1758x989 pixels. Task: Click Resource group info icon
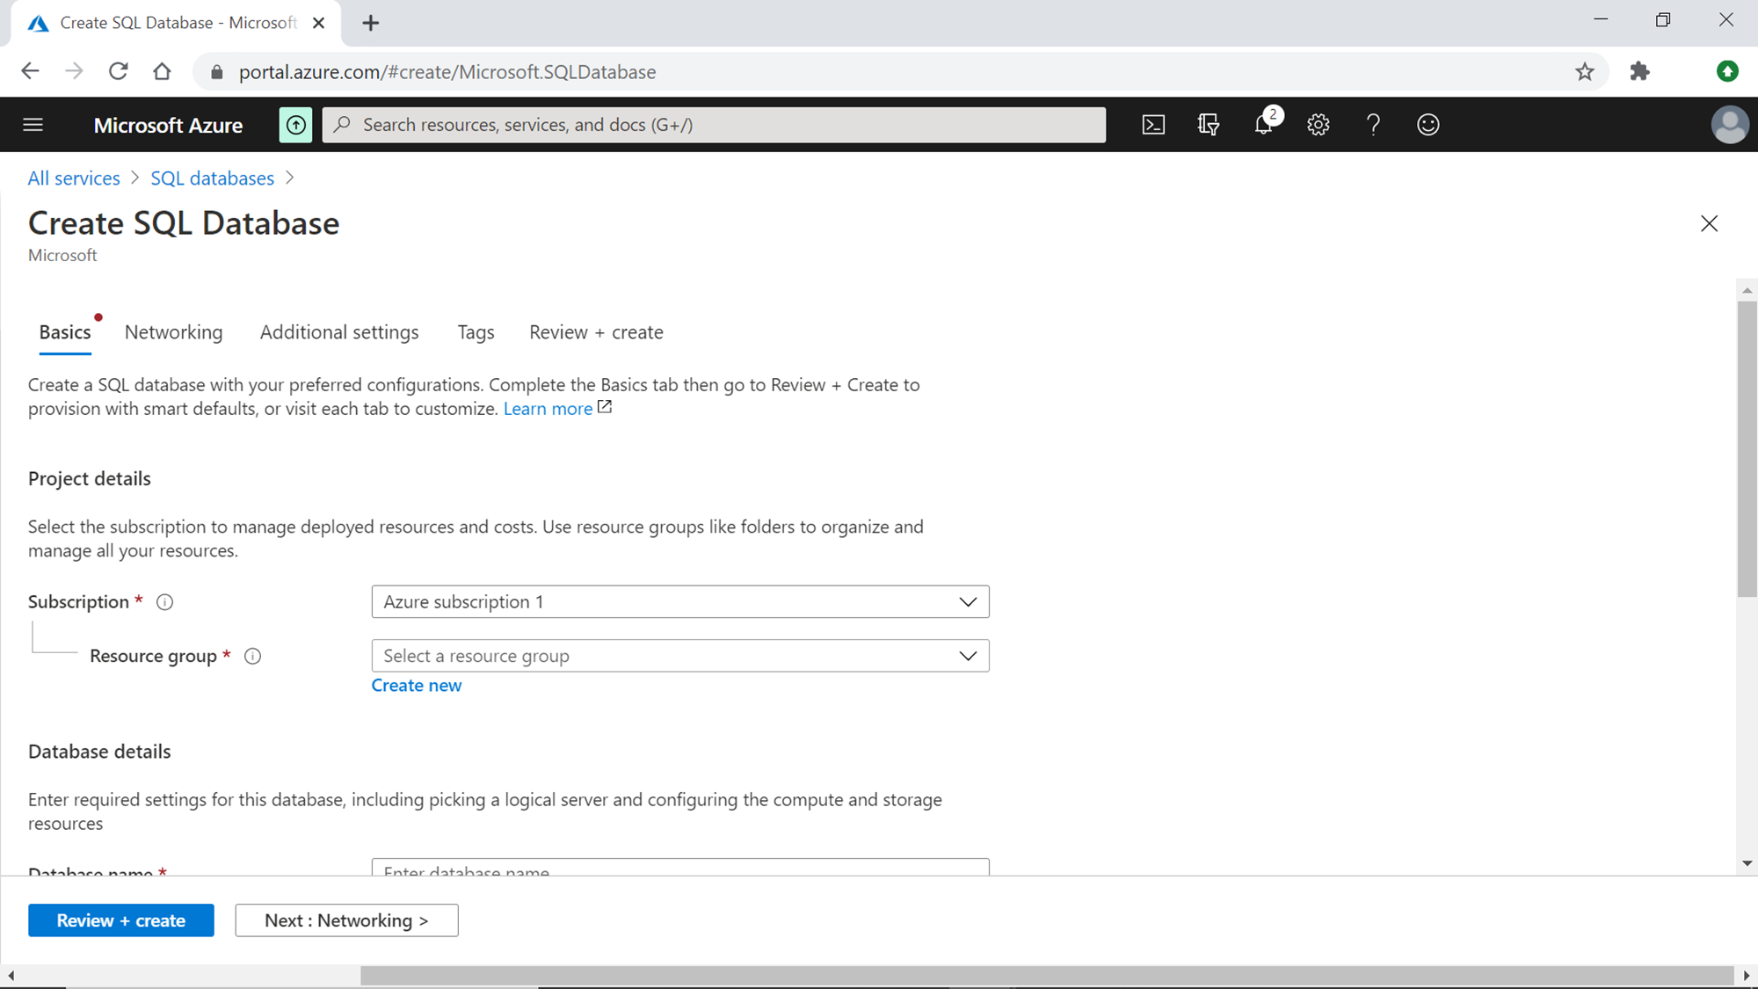tap(252, 656)
